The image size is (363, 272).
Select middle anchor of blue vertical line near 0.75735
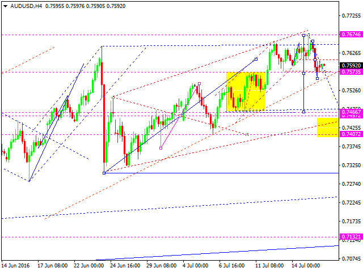click(x=304, y=73)
